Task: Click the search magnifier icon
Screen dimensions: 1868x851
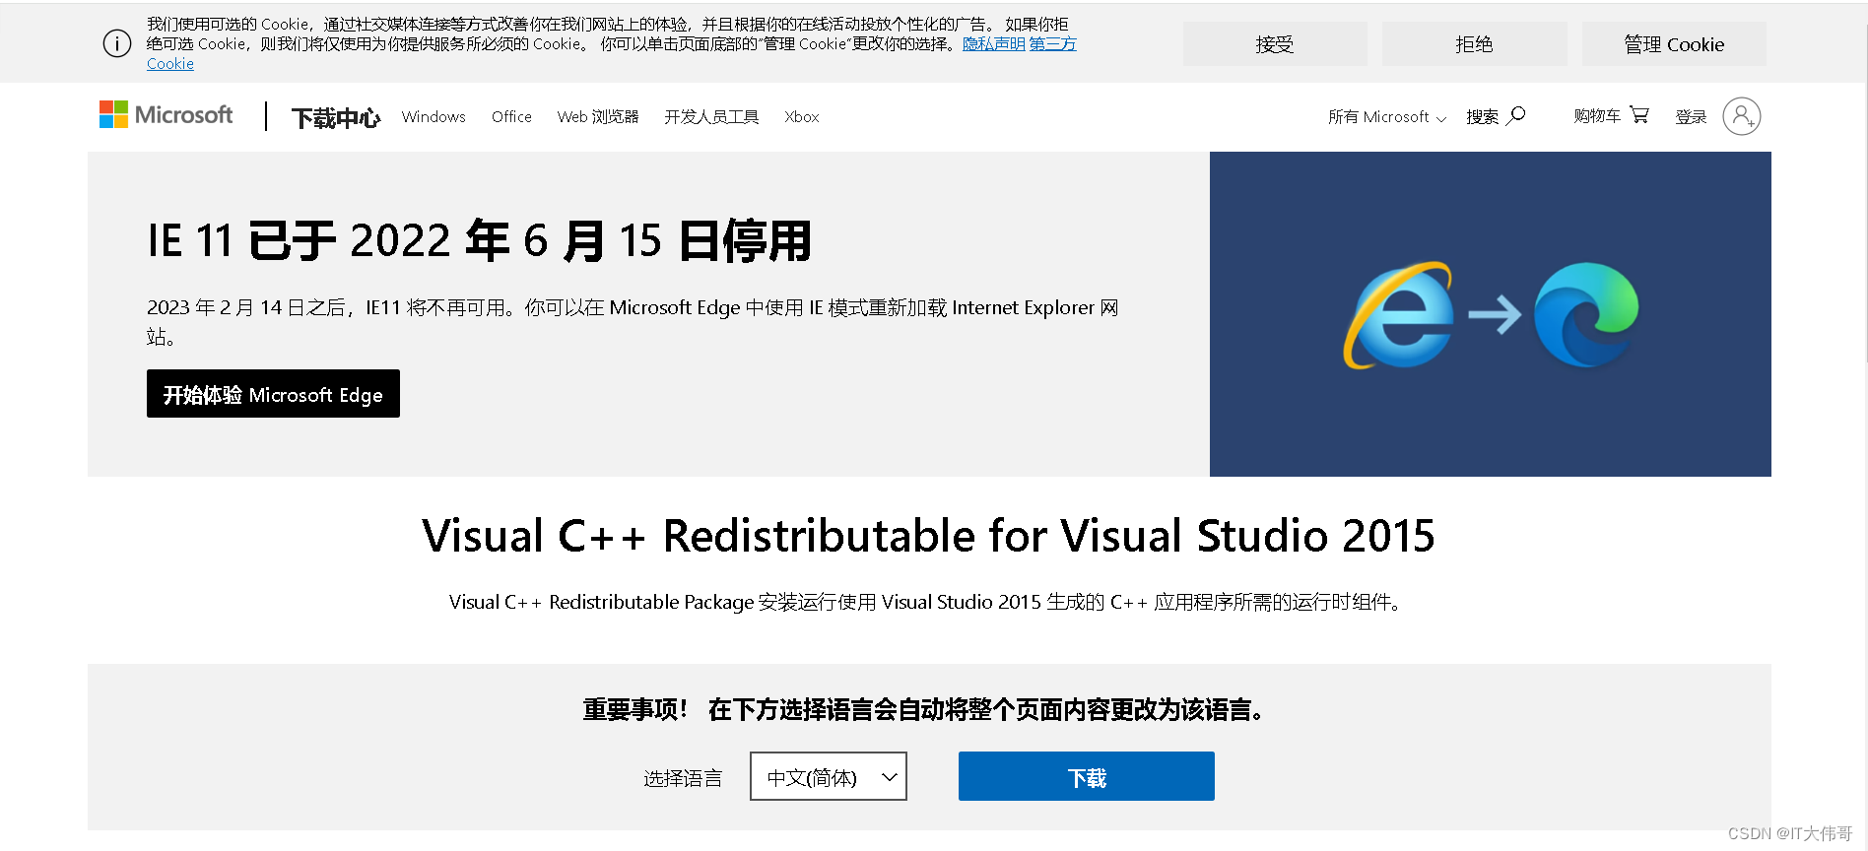Action: pos(1516,115)
